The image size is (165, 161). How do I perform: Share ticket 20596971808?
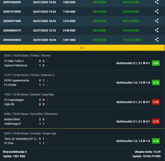(x=157, y=21)
